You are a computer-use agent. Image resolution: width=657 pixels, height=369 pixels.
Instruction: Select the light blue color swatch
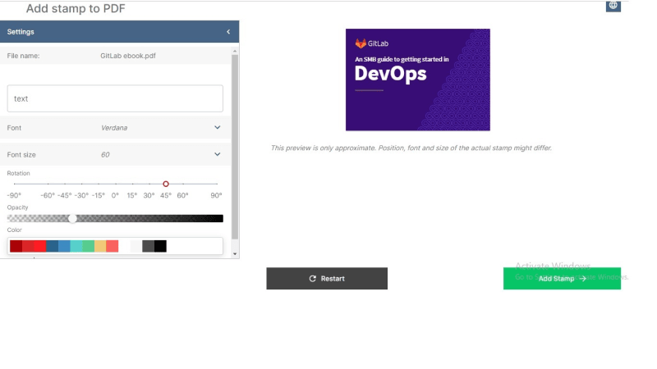click(x=64, y=246)
